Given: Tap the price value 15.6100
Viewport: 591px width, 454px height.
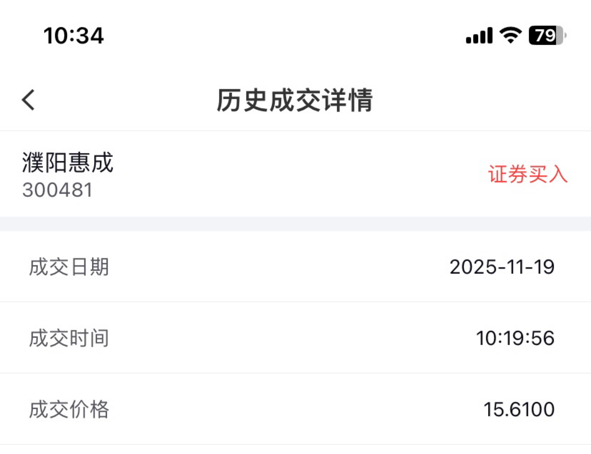Looking at the screenshot, I should [519, 409].
